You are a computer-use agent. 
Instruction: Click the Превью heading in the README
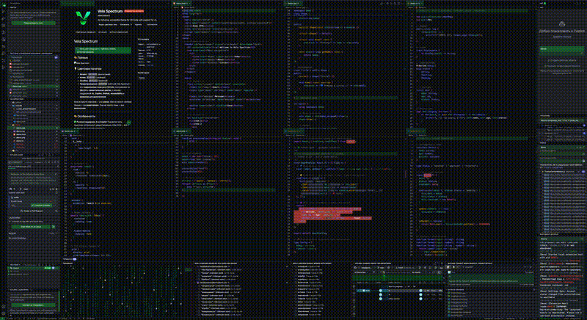click(81, 58)
